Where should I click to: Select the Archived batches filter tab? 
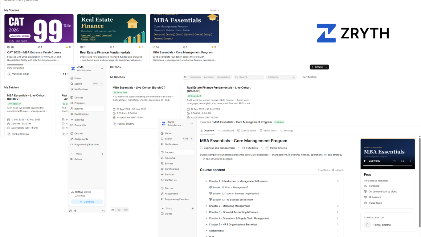tap(209, 77)
